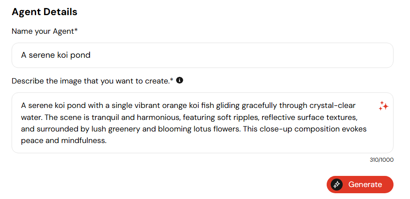The width and height of the screenshot is (410, 199).
Task: Click the sparkle icon inside the Generate button
Action: tap(336, 184)
